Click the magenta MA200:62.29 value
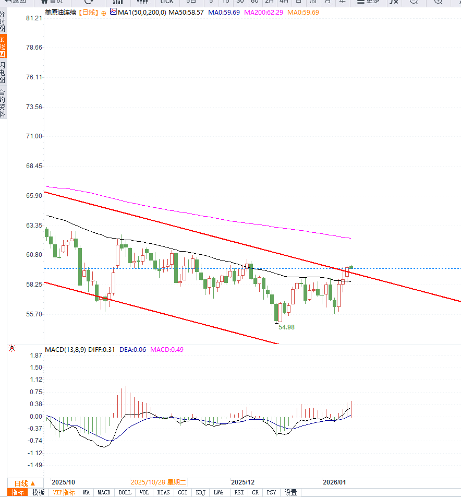The image size is (461, 497). click(263, 13)
